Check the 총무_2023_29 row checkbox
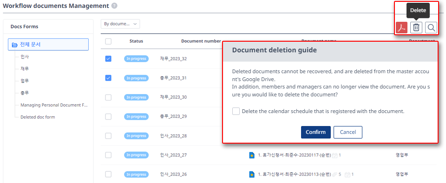This screenshot has width=446, height=183. pyautogui.click(x=108, y=117)
